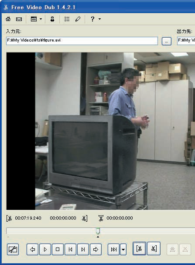
Task: Open the envelope mail icon
Action: click(19, 19)
